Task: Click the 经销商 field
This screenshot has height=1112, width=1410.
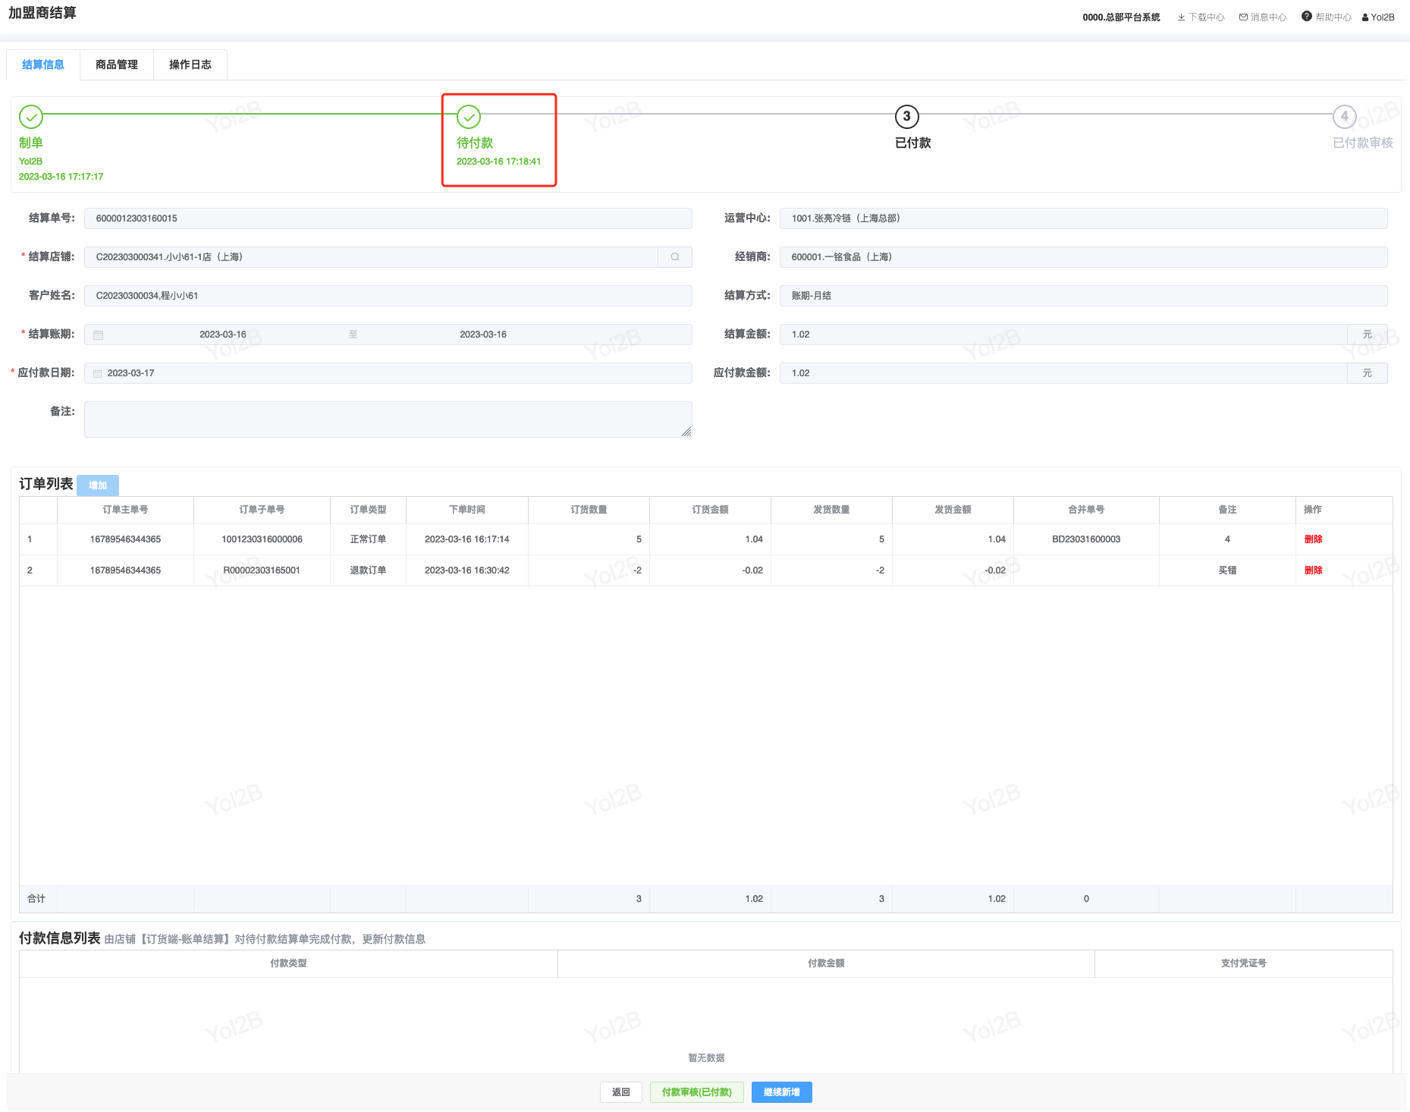Action: pyautogui.click(x=1083, y=257)
